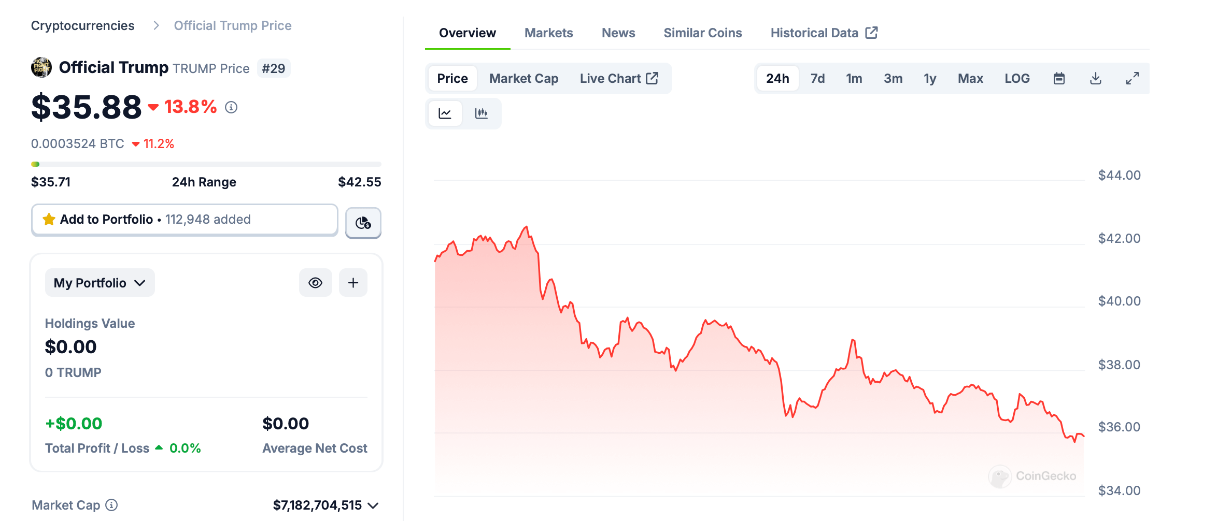Open the calendar date range picker
Screen dimensions: 1217x521
(x=1059, y=78)
